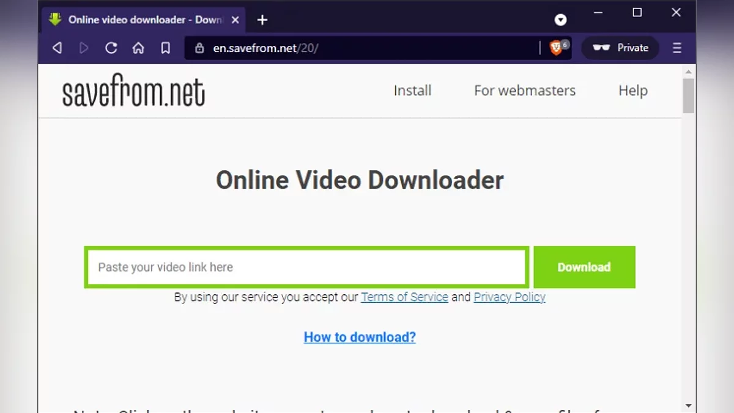
Task: Open the Help menu item
Action: click(633, 91)
